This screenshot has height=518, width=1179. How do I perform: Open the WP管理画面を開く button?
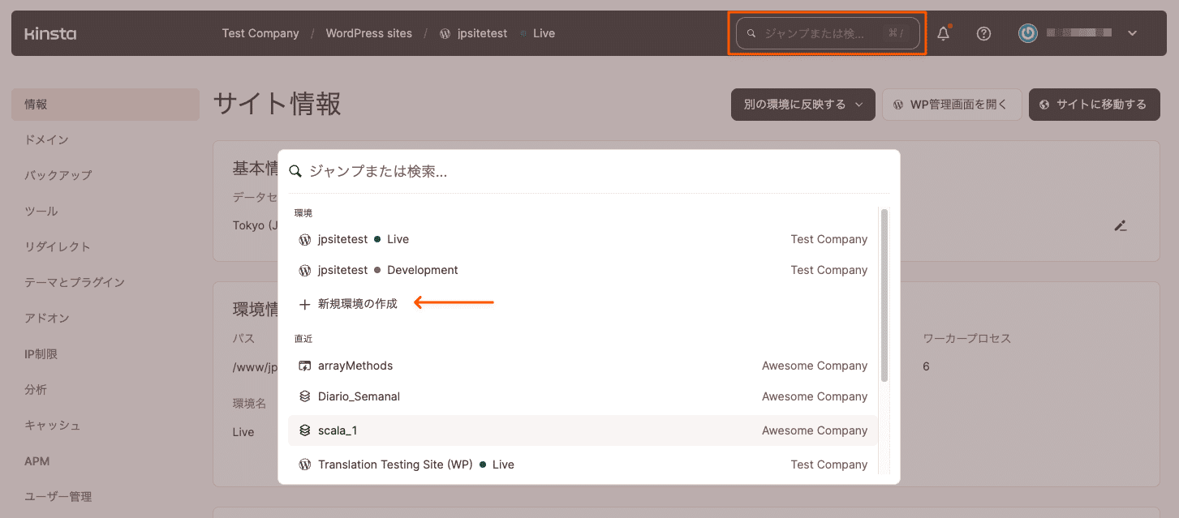tap(951, 105)
